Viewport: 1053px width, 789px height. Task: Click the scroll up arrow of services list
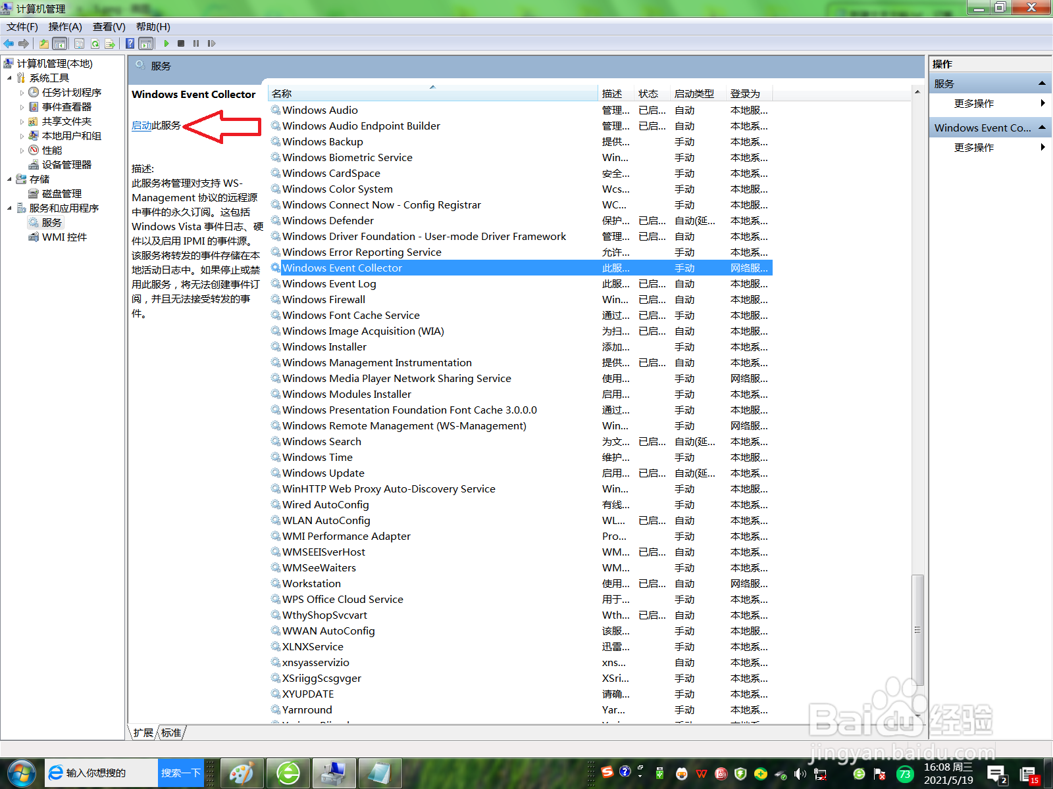pos(917,92)
